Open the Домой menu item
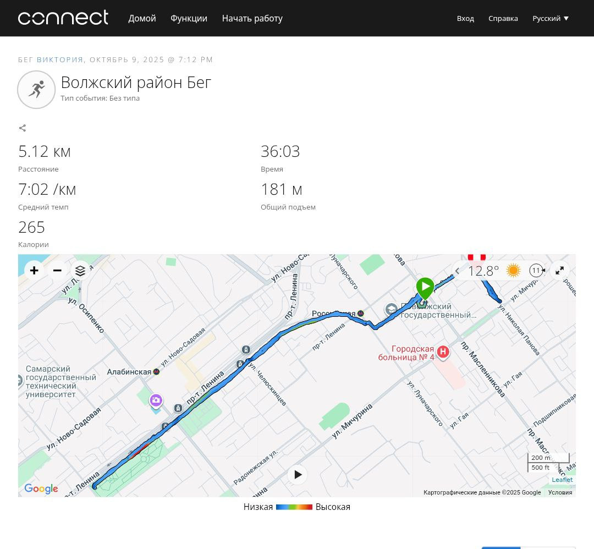594x549 pixels. (142, 18)
